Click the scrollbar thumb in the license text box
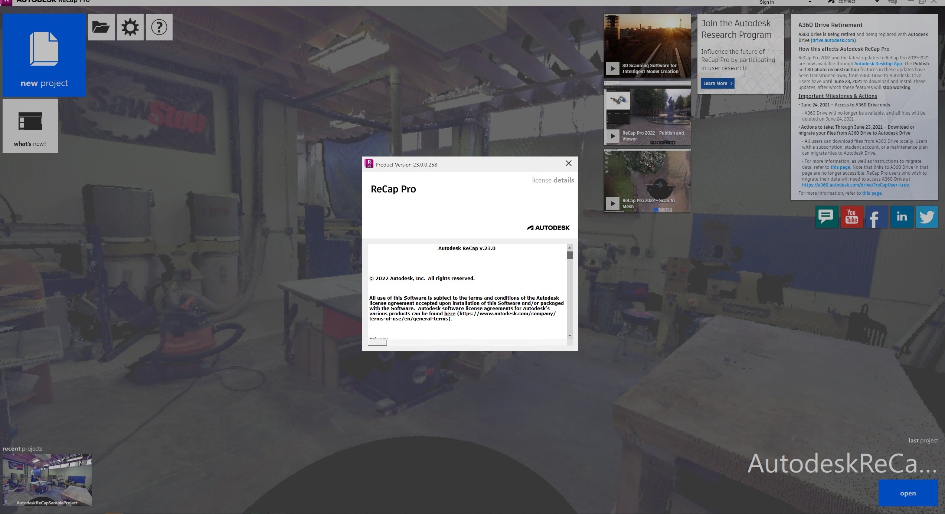Viewport: 945px width, 514px height. tap(570, 255)
